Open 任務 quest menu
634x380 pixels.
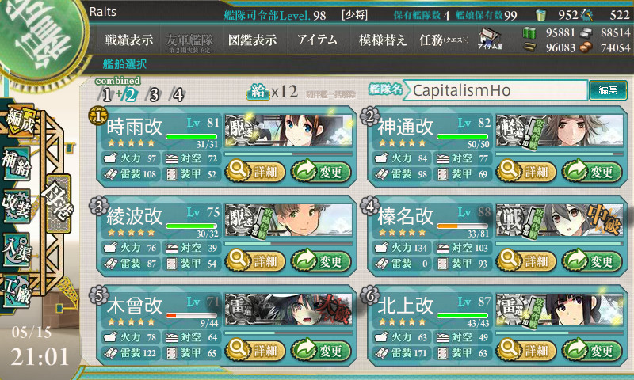pos(444,40)
